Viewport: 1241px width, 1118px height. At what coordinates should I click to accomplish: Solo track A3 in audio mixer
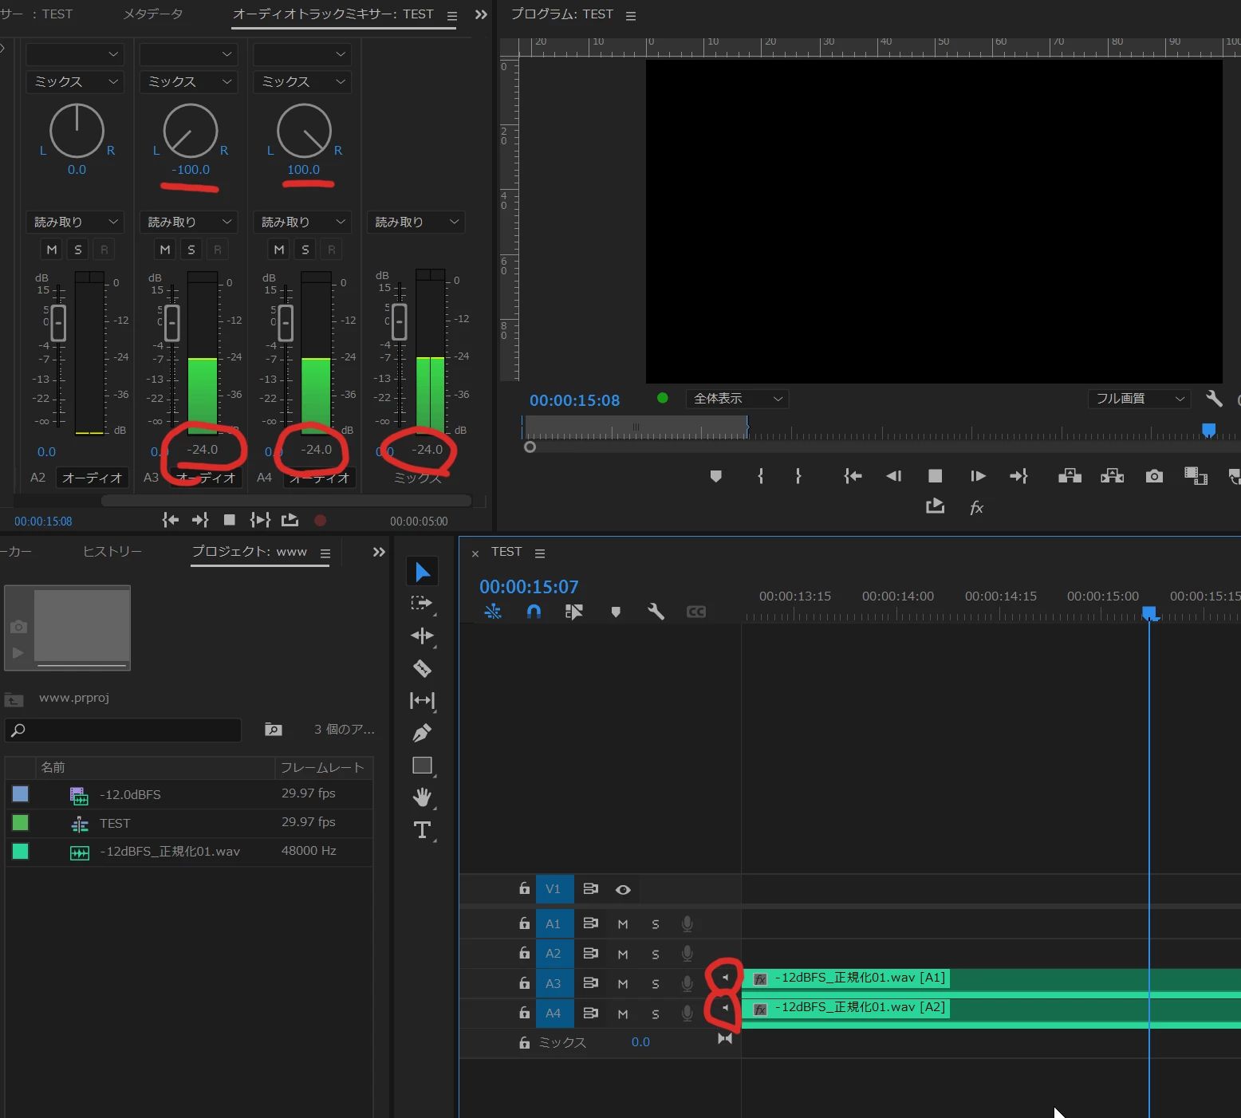(191, 250)
